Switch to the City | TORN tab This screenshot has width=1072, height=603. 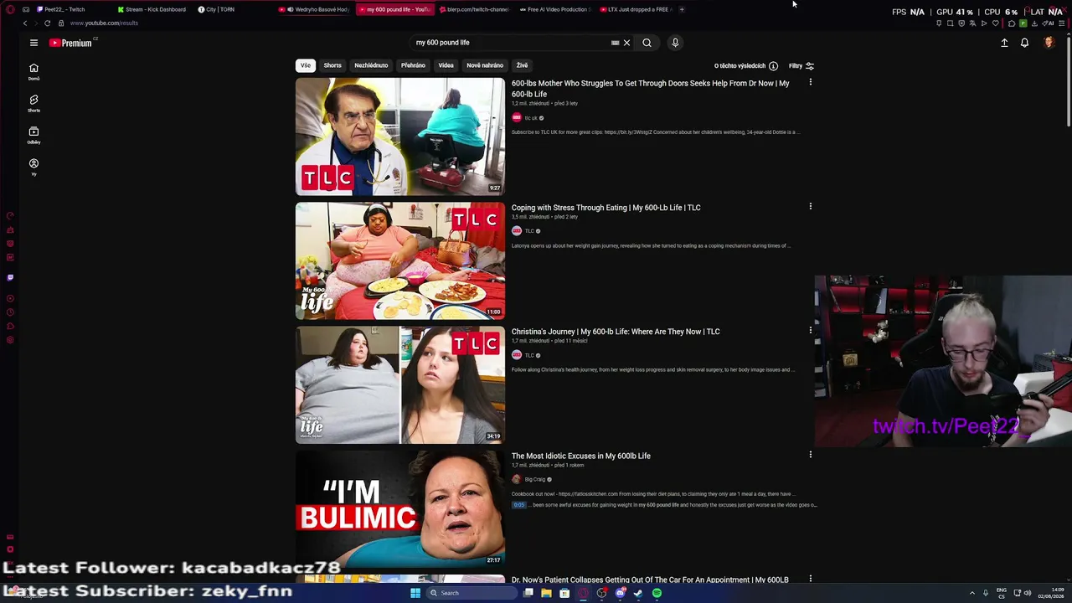[x=218, y=9]
